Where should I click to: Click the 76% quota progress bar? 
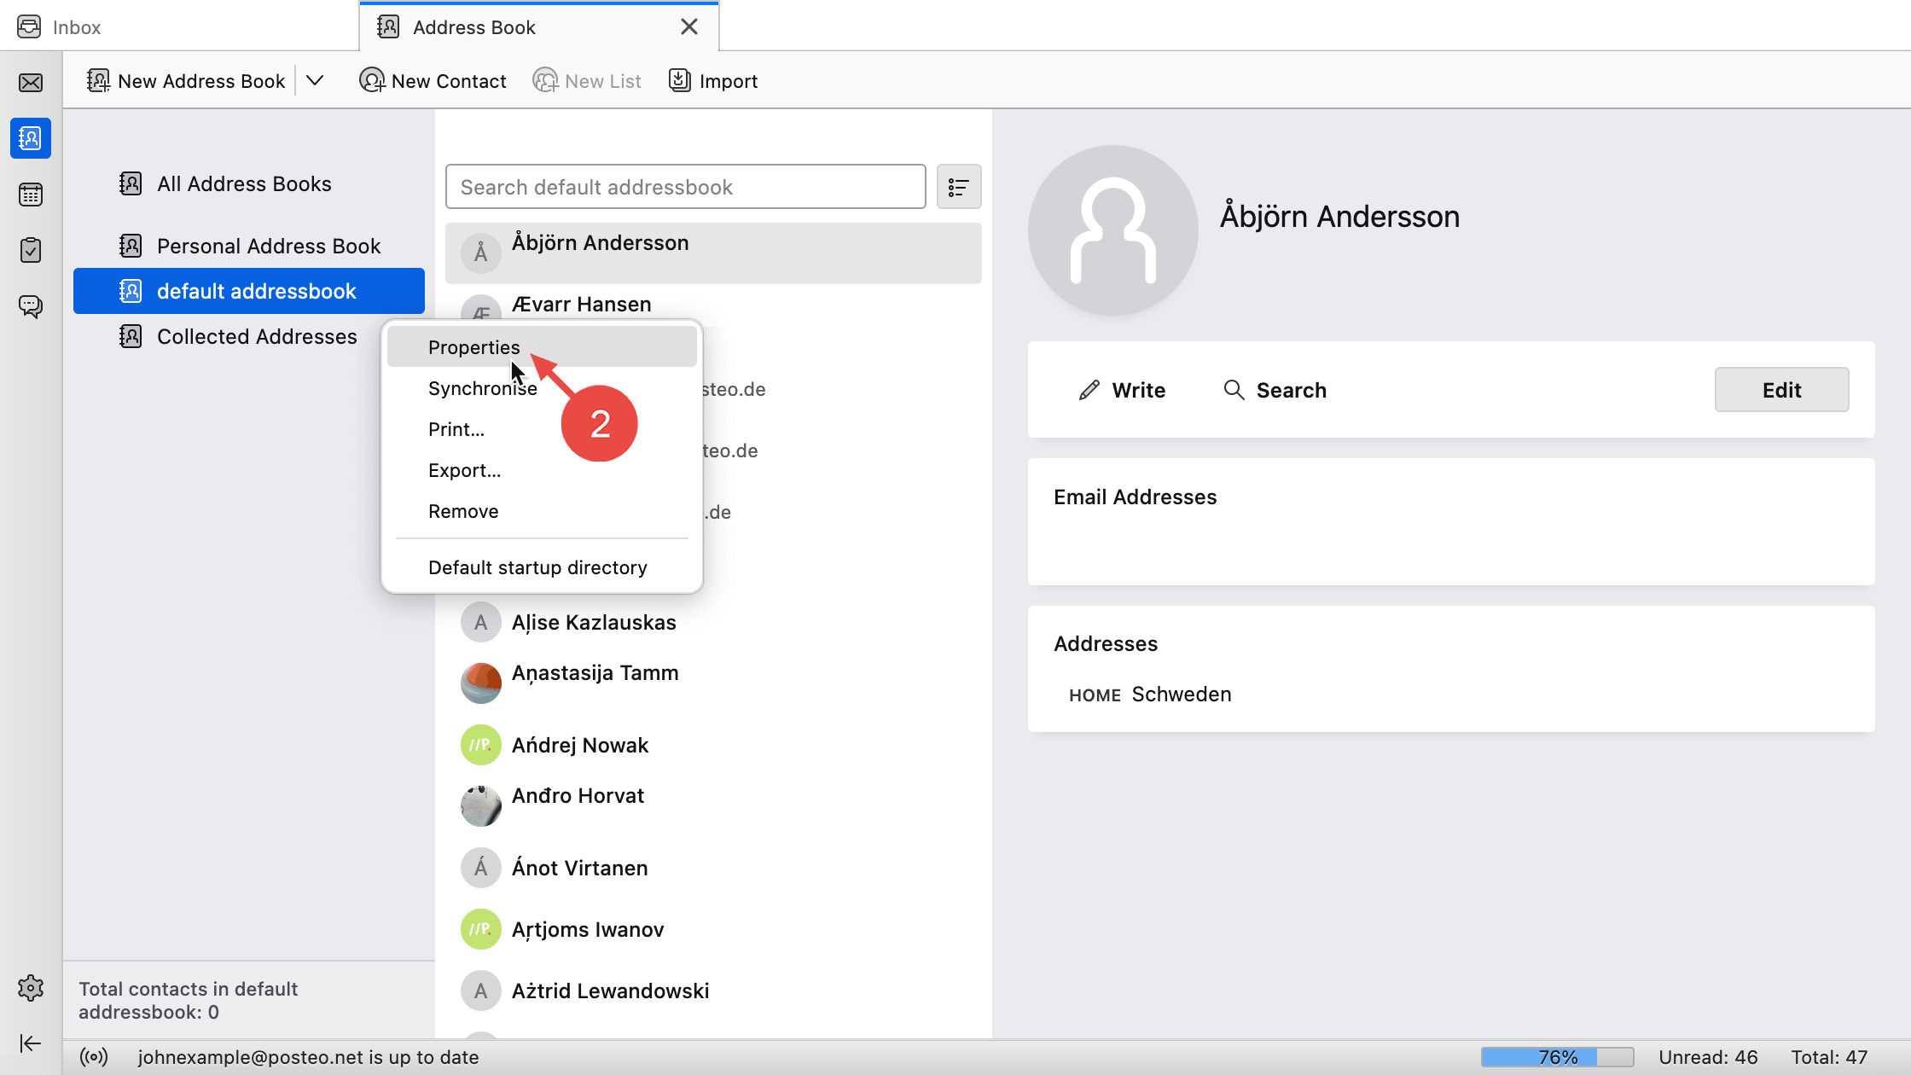pos(1557,1057)
